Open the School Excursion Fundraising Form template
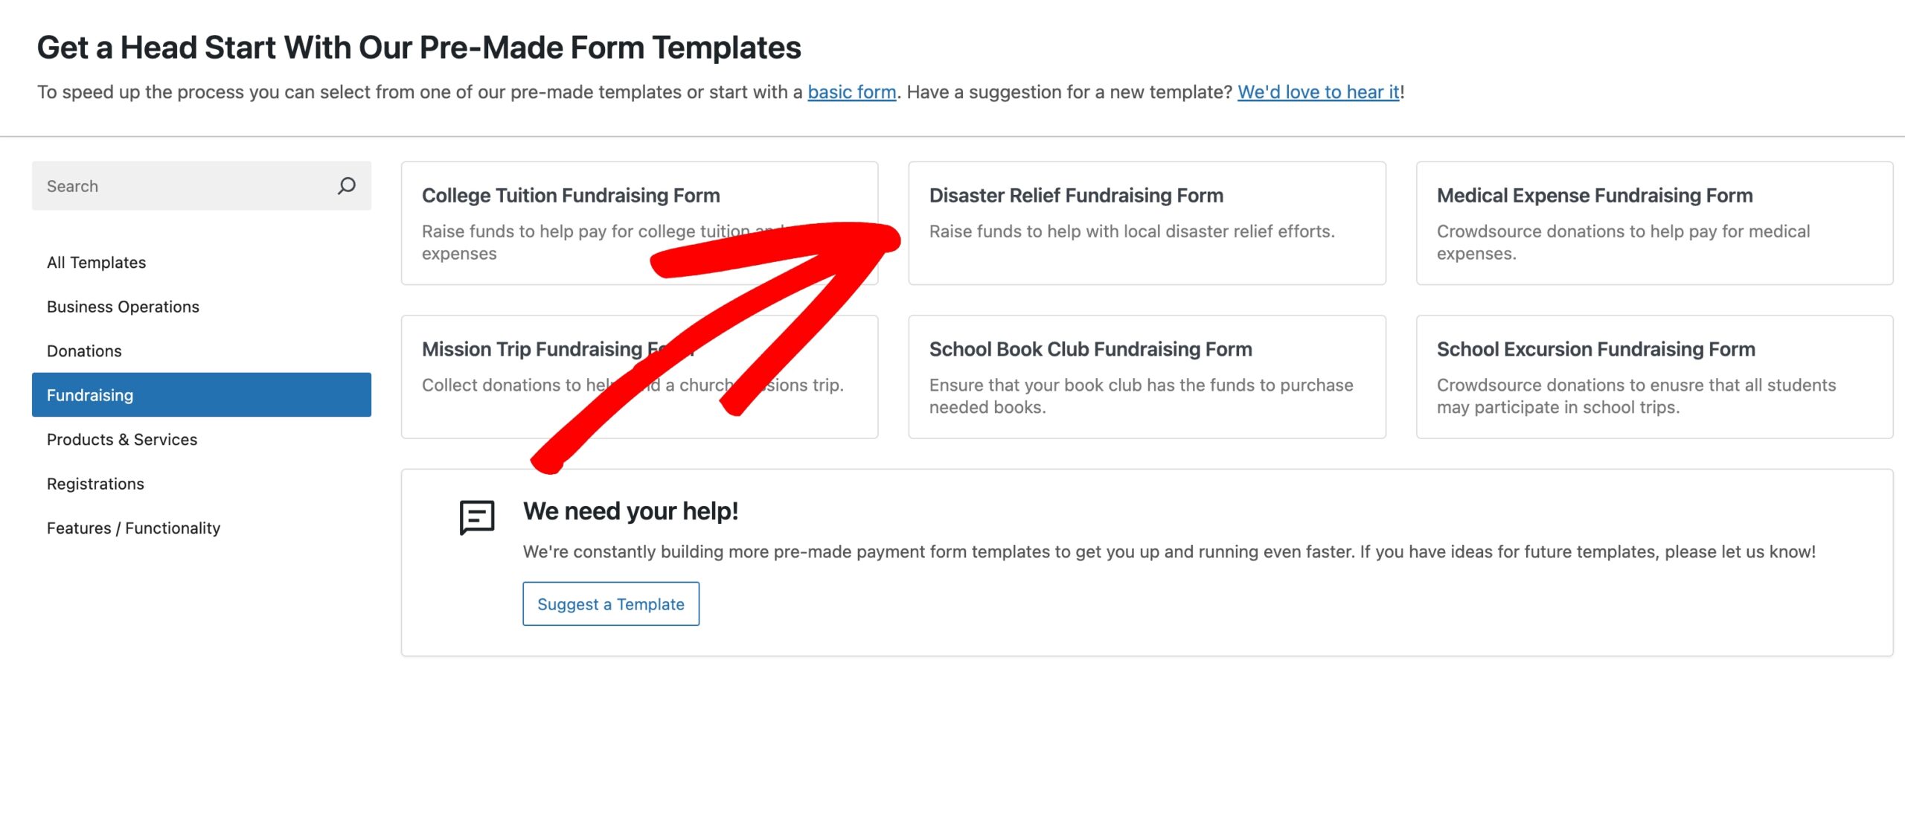 coord(1653,376)
